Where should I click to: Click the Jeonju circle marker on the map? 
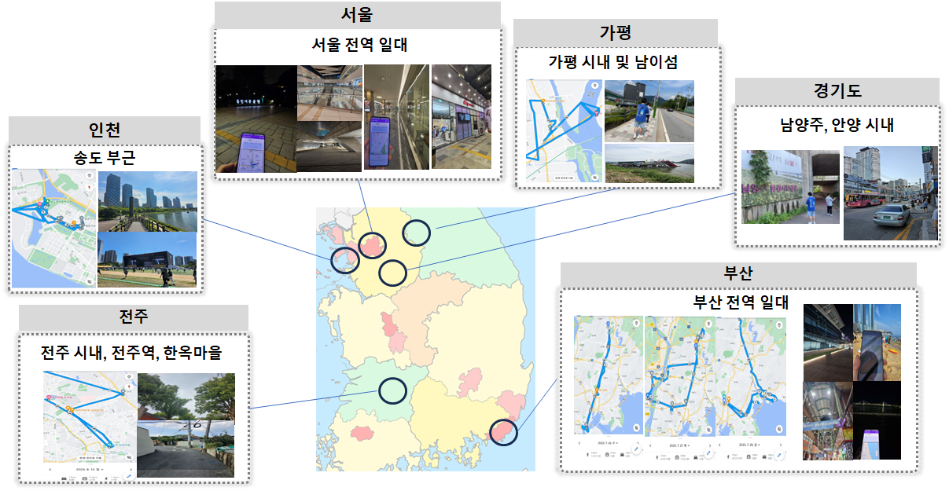coord(392,390)
